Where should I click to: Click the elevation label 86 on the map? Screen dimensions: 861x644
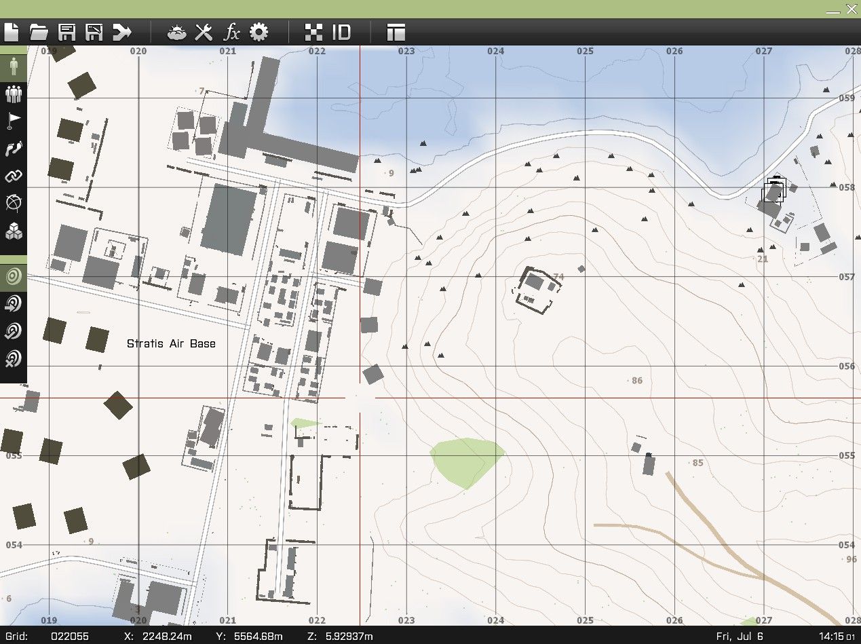[x=637, y=381]
